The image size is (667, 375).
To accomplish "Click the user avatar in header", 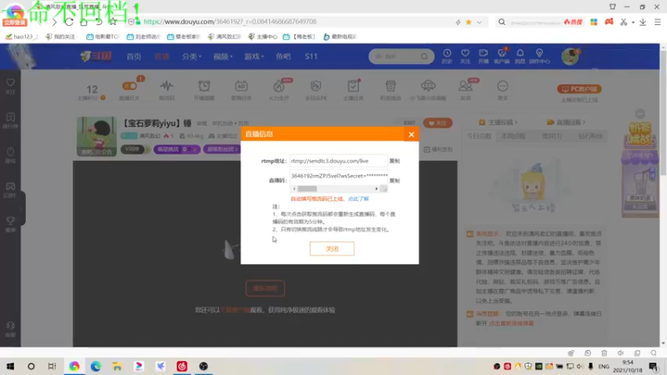I will tap(569, 56).
